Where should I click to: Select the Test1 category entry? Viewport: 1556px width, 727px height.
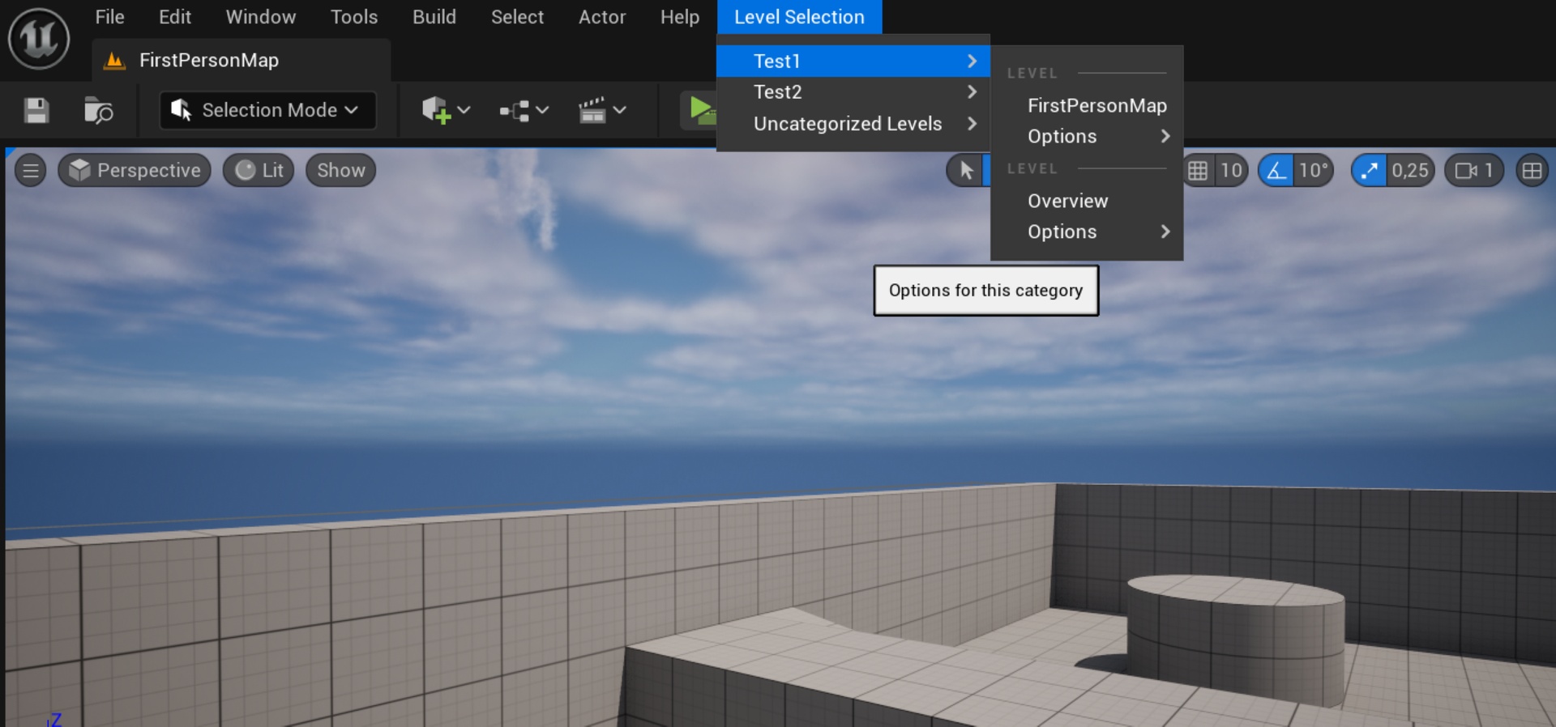coord(853,62)
